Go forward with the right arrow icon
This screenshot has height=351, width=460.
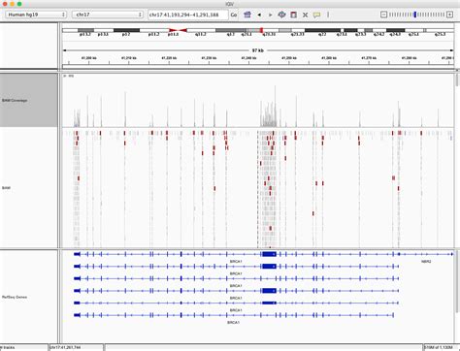(x=271, y=15)
